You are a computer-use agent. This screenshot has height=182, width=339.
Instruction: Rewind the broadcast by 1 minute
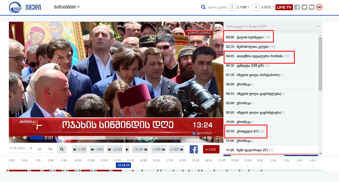tap(97, 149)
